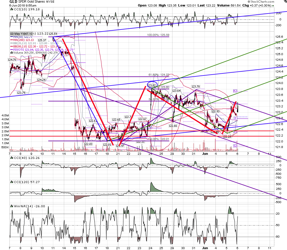The width and height of the screenshot is (287, 250).
Task: Click the green up arrow beside Chg
Action: (x=273, y=6)
